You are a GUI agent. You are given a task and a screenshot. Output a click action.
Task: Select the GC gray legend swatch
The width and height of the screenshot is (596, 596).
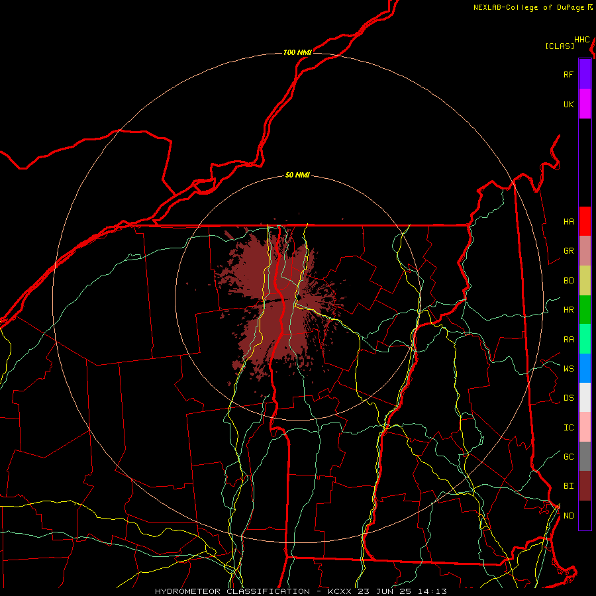(x=585, y=456)
